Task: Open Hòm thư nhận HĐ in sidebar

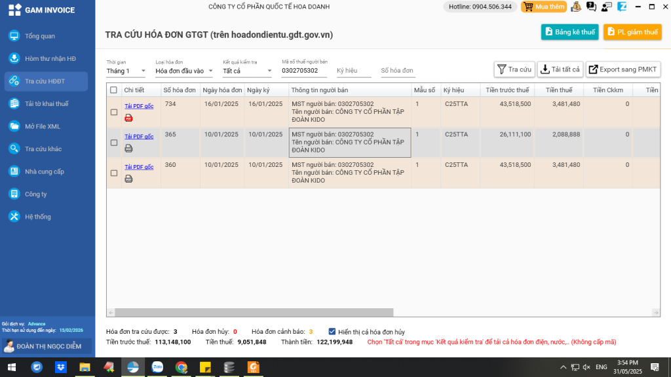Action: pyautogui.click(x=47, y=58)
